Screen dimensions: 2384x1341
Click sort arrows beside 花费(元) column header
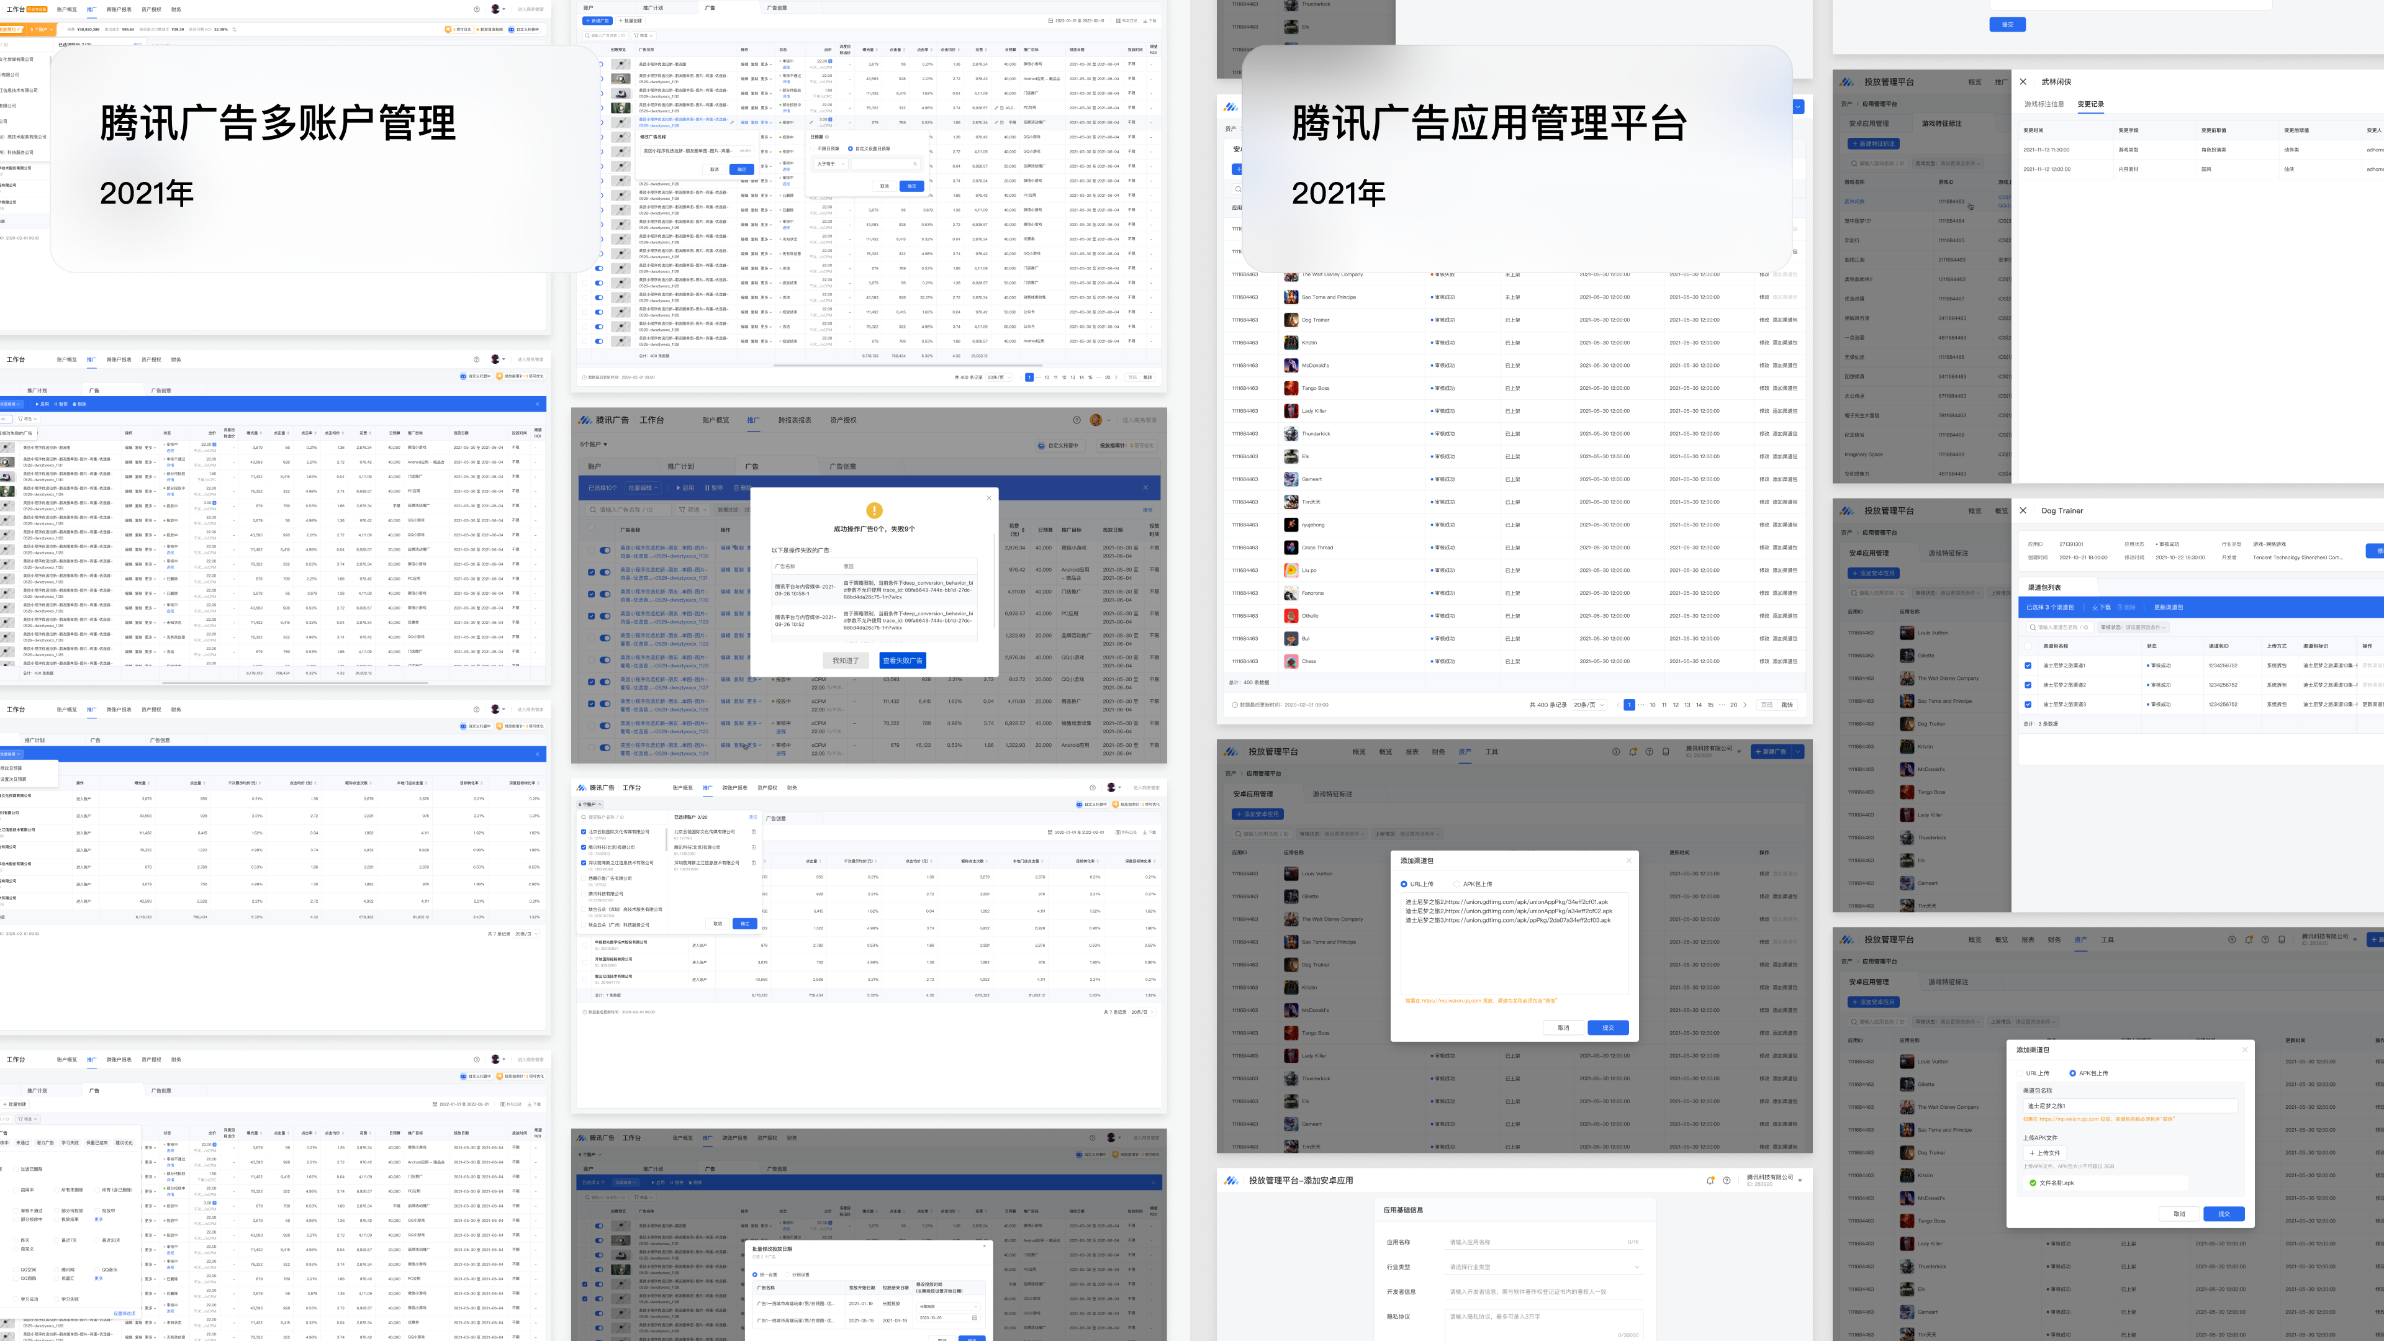click(1024, 530)
